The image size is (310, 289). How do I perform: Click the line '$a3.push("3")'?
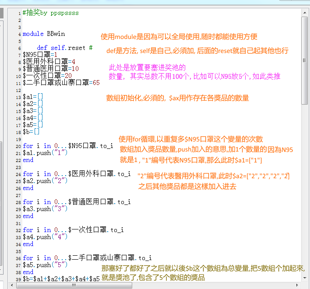click(45, 209)
